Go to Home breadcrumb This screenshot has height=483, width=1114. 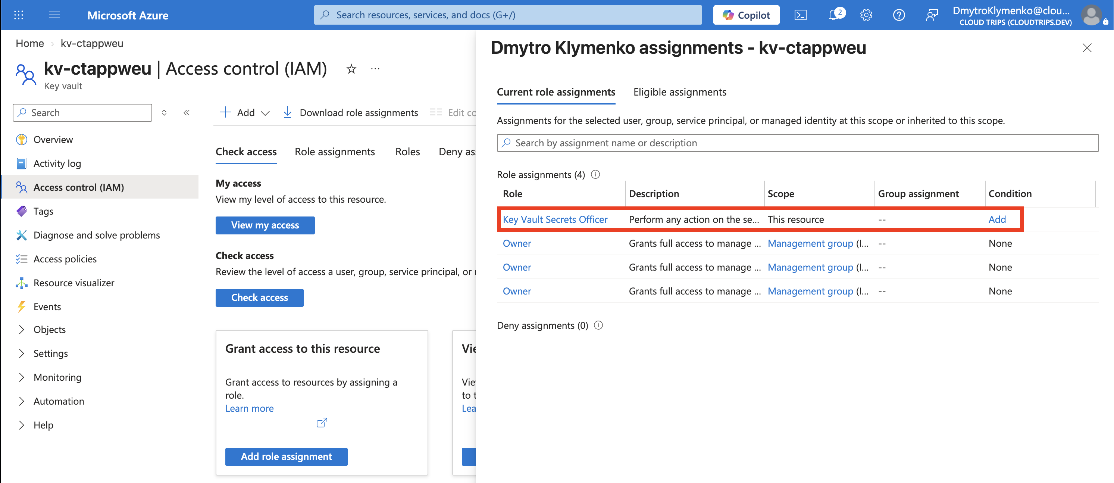tap(30, 43)
